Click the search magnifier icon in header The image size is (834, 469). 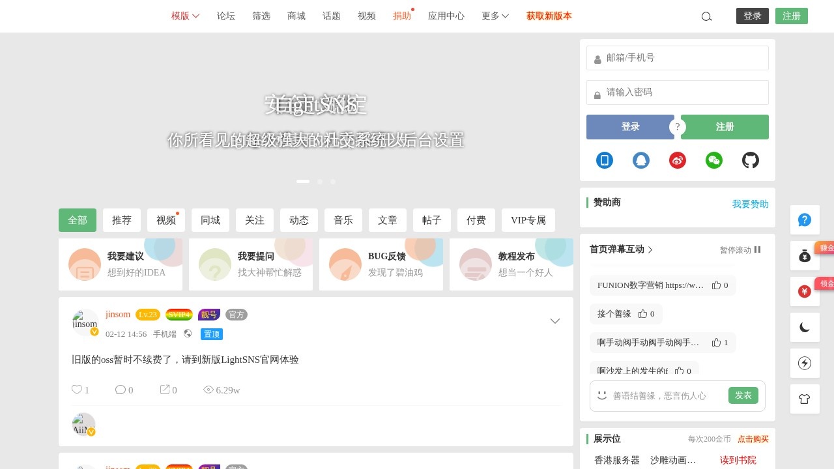(706, 16)
